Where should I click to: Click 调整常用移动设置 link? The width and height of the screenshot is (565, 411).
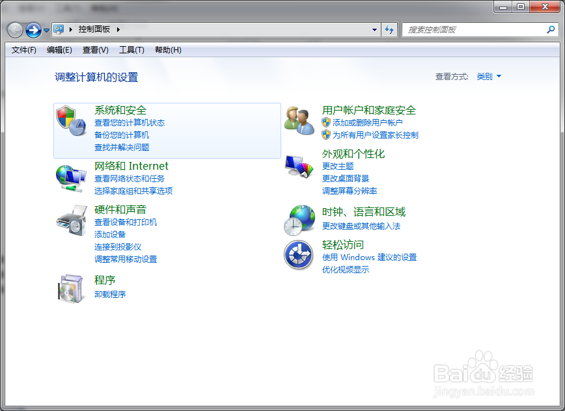click(x=126, y=259)
